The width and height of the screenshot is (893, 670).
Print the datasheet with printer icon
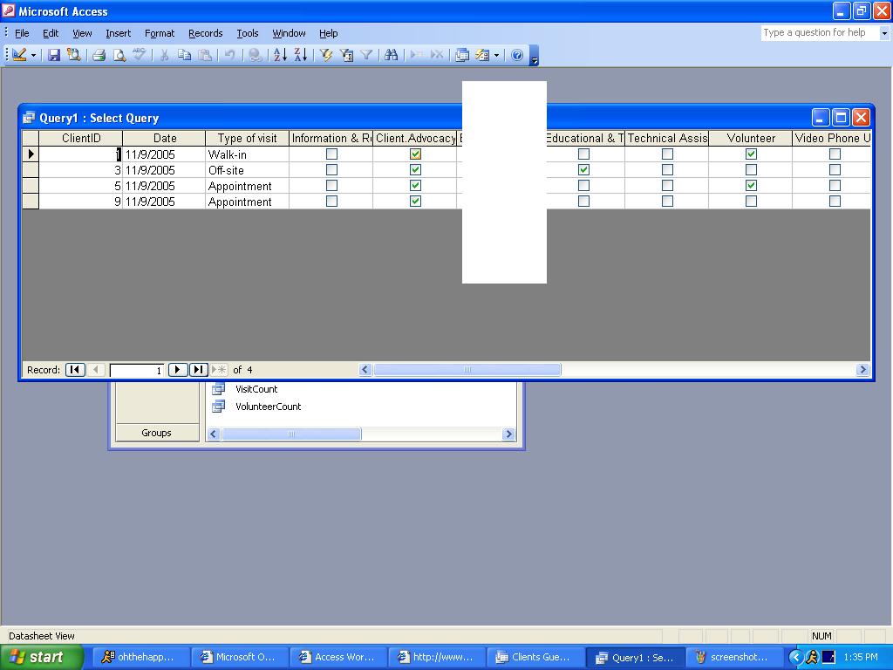coord(99,55)
